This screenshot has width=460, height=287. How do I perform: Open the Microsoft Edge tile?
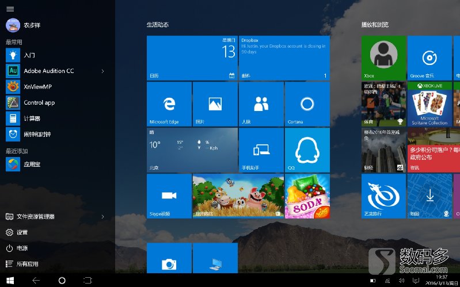click(x=169, y=104)
